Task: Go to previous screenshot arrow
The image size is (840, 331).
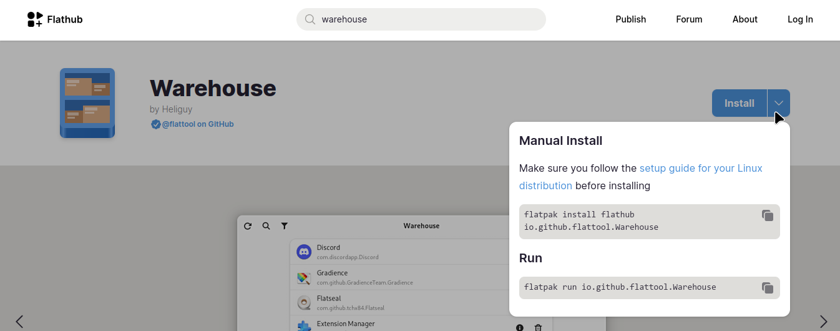Action: pyautogui.click(x=19, y=322)
